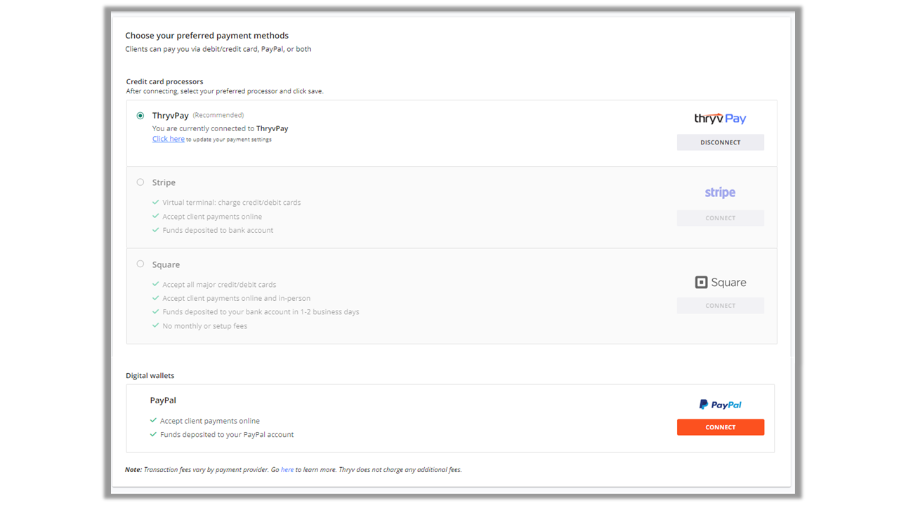Click the Square logo icon
899x505 pixels.
pos(701,283)
